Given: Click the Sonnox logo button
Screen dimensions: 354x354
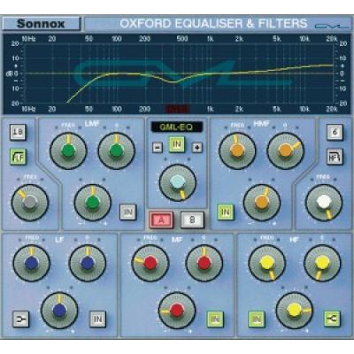Looking at the screenshot, I should [42, 24].
